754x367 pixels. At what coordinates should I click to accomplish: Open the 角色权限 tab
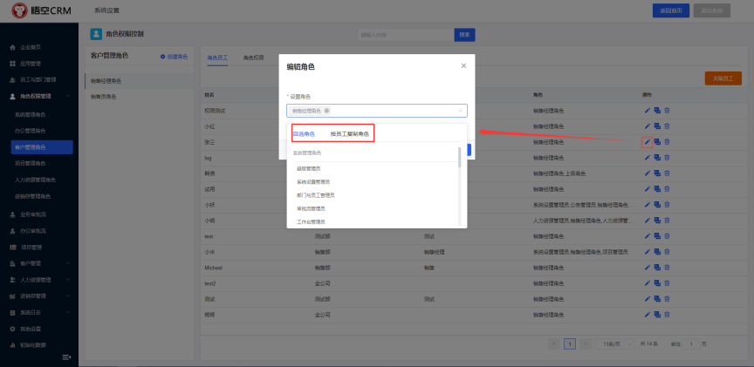253,58
